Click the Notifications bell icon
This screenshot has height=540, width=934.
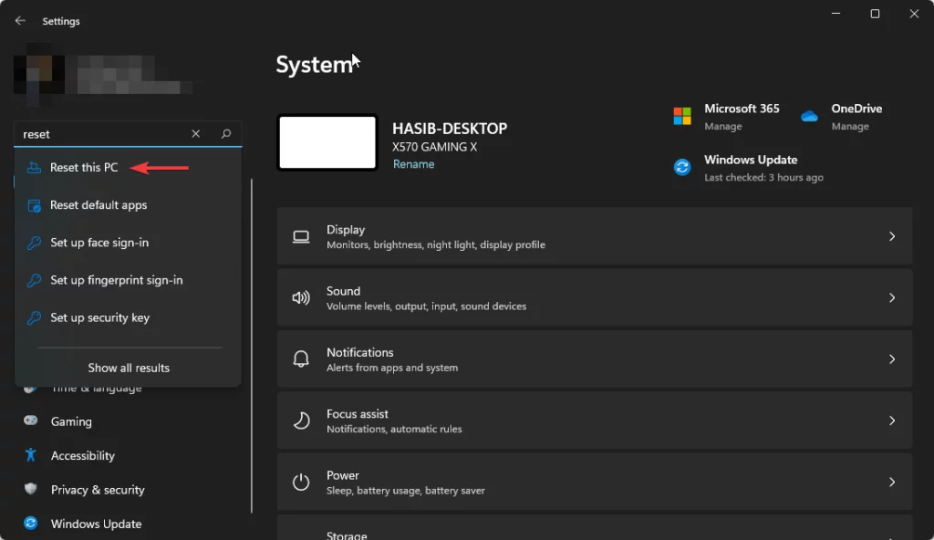301,358
